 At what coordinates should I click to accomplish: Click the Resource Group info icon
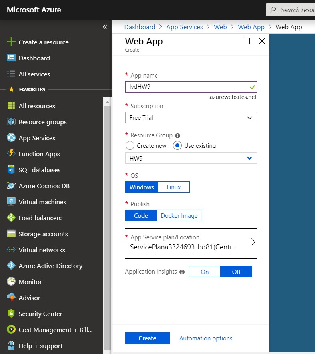coord(178,136)
